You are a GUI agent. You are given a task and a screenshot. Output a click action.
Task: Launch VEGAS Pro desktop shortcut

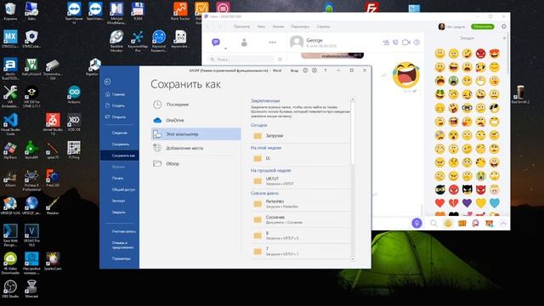(x=31, y=235)
